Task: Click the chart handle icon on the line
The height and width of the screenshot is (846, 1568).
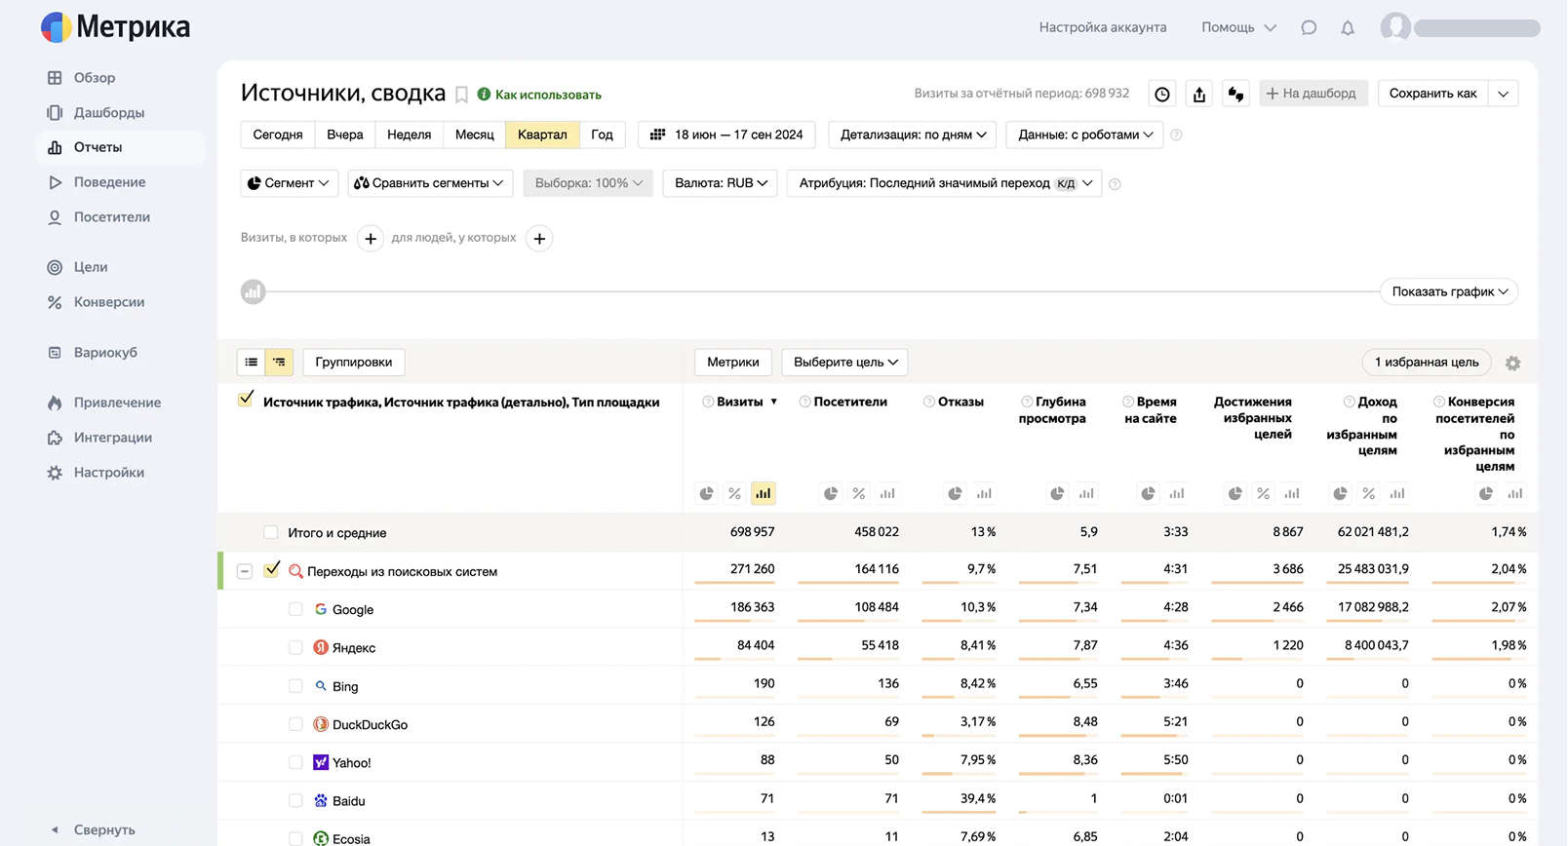Action: click(254, 291)
